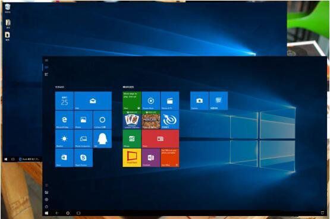Screen dimensions: 330x219
Task: Open the Store tile
Action: 64,157
